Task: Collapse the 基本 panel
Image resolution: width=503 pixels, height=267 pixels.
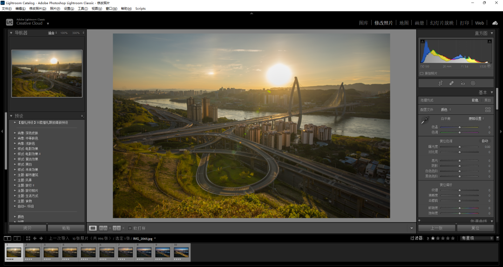Action: 492,93
